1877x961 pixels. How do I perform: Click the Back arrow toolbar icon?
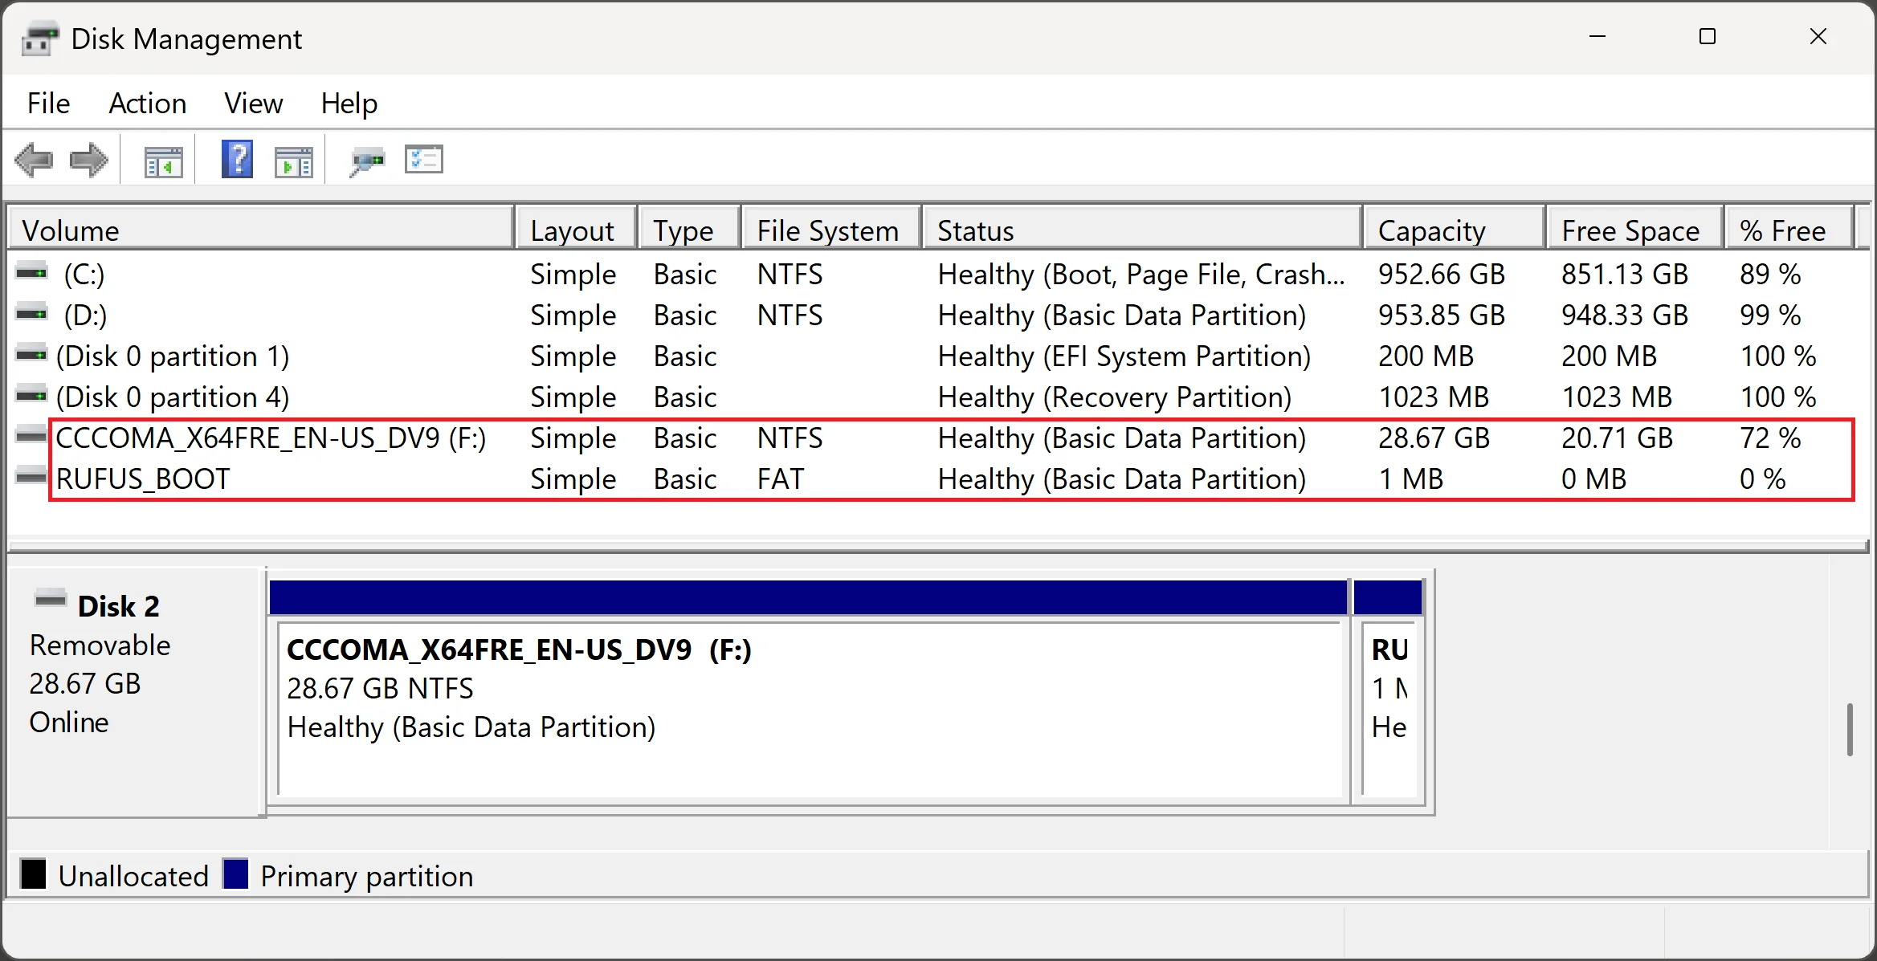coord(35,161)
